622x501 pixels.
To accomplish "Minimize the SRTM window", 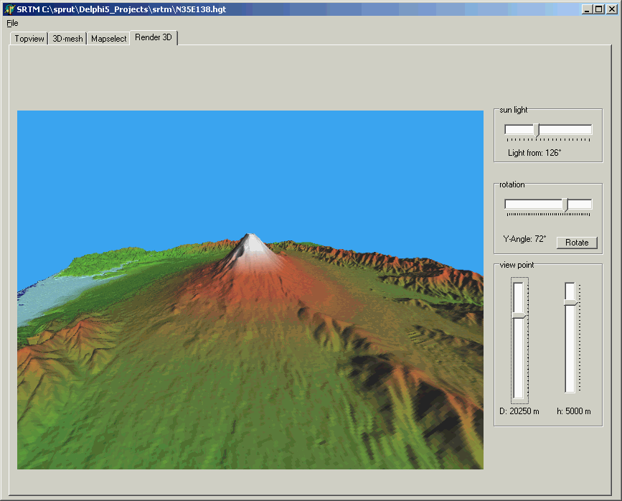I will point(587,9).
